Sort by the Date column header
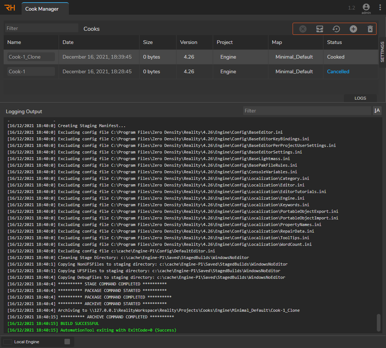Screen dimensions: 386x348 [x=68, y=42]
